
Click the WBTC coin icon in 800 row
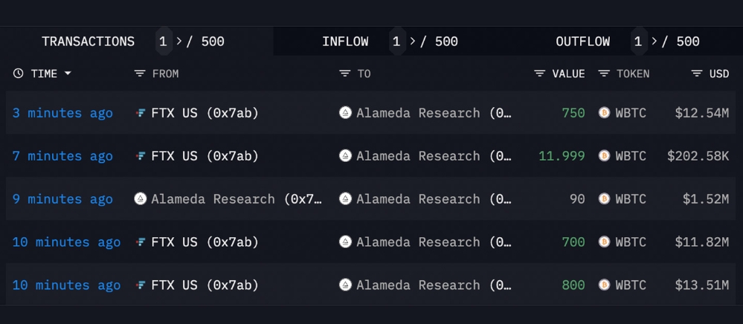(x=604, y=285)
